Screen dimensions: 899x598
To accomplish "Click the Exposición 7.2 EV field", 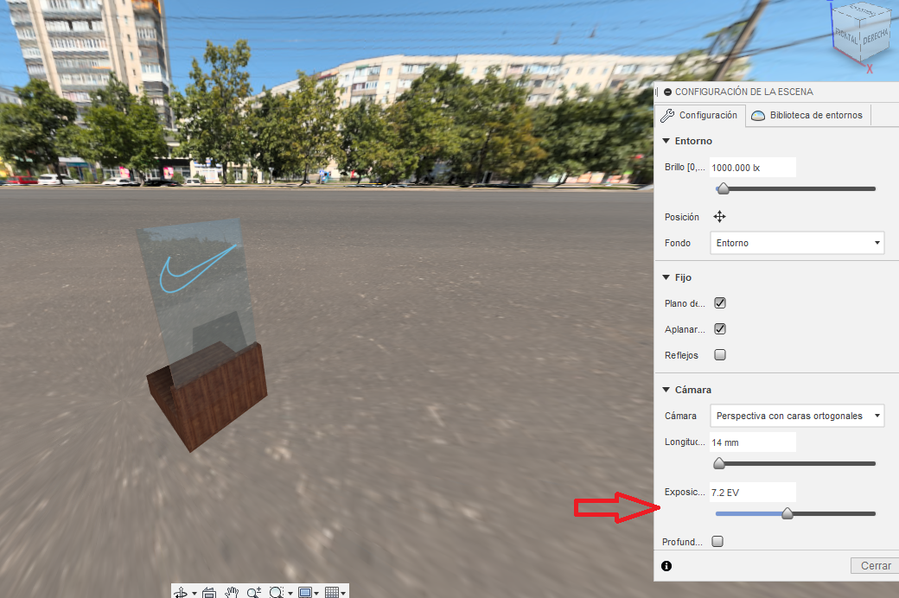I will (753, 492).
